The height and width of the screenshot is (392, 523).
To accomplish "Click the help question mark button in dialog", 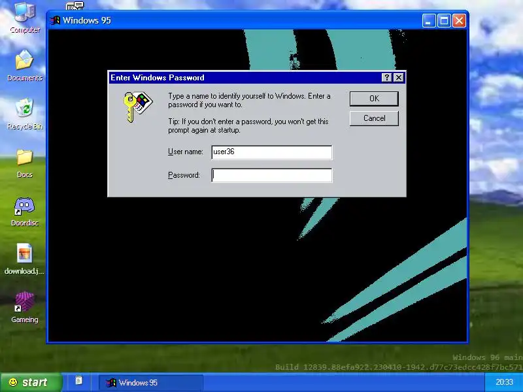I will coord(386,78).
